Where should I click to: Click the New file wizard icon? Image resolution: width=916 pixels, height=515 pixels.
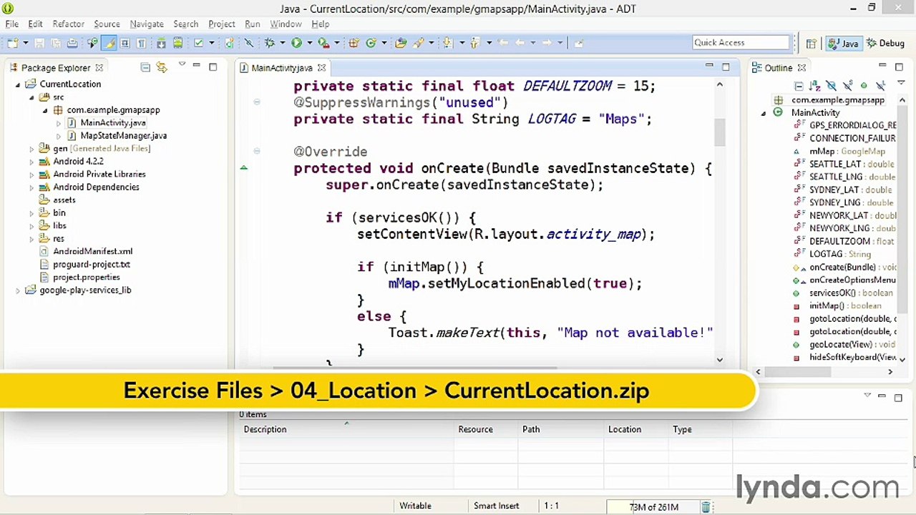coord(13,43)
